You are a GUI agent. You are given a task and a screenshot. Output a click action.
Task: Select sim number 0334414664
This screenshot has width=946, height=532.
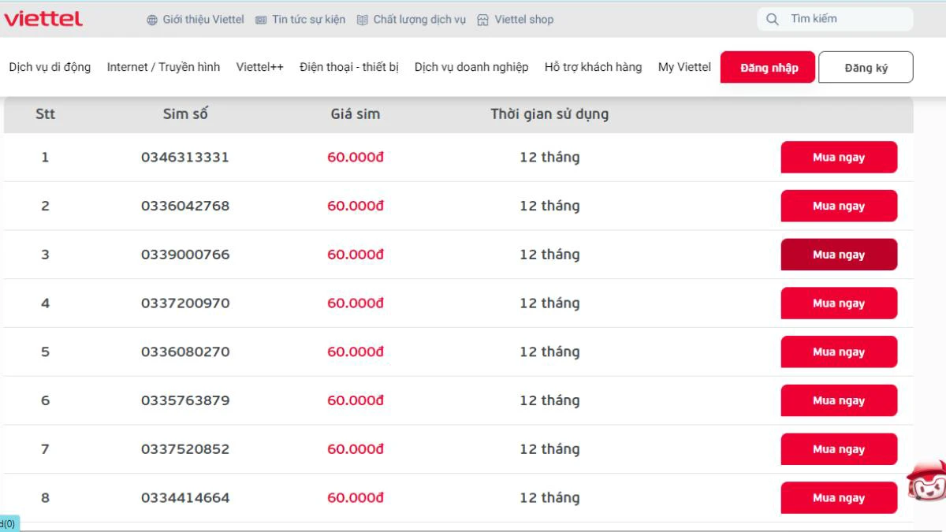coord(185,498)
